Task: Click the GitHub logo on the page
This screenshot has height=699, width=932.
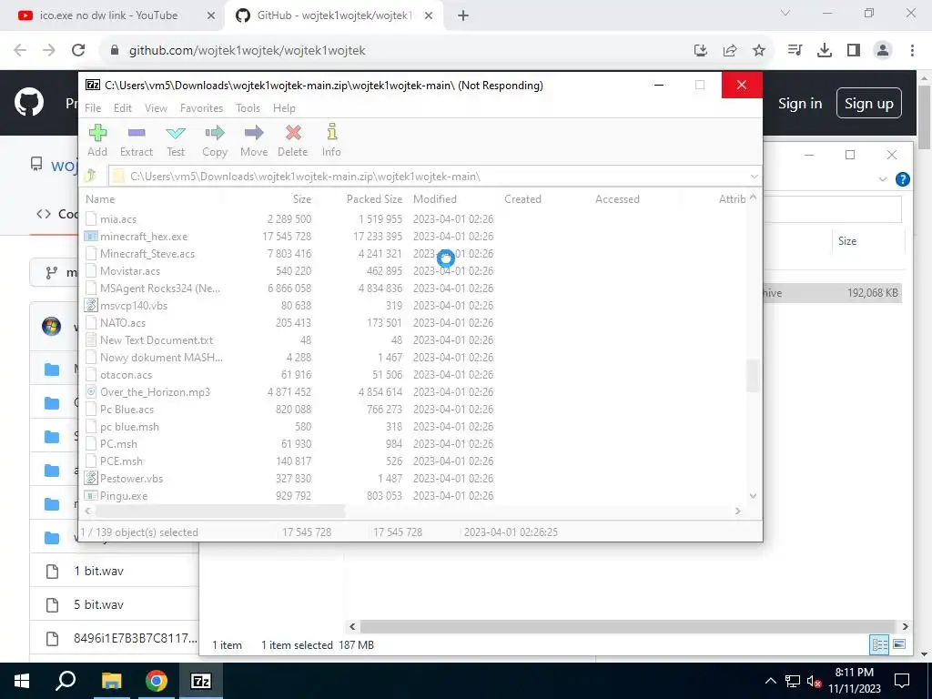Action: coord(28,102)
